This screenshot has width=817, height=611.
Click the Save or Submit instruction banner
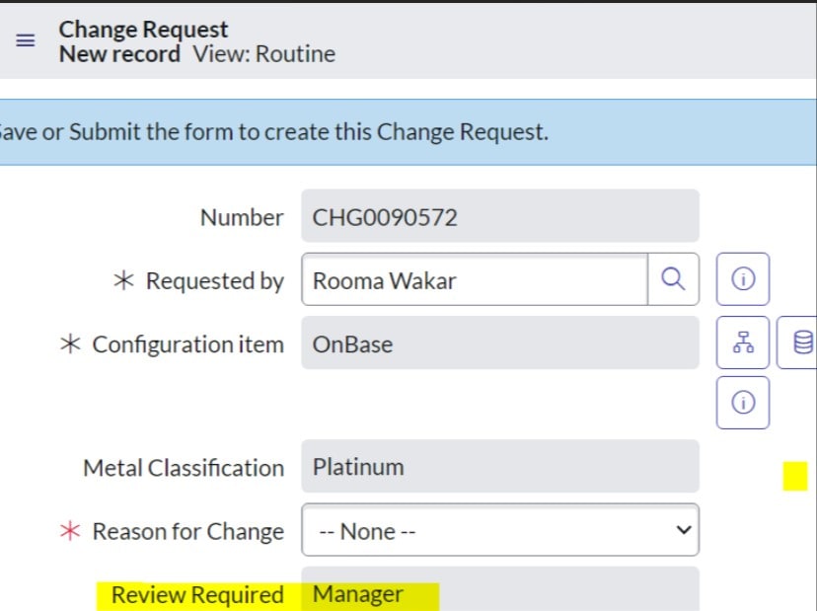276,131
